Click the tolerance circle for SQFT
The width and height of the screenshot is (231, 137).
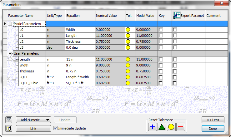click(x=128, y=77)
